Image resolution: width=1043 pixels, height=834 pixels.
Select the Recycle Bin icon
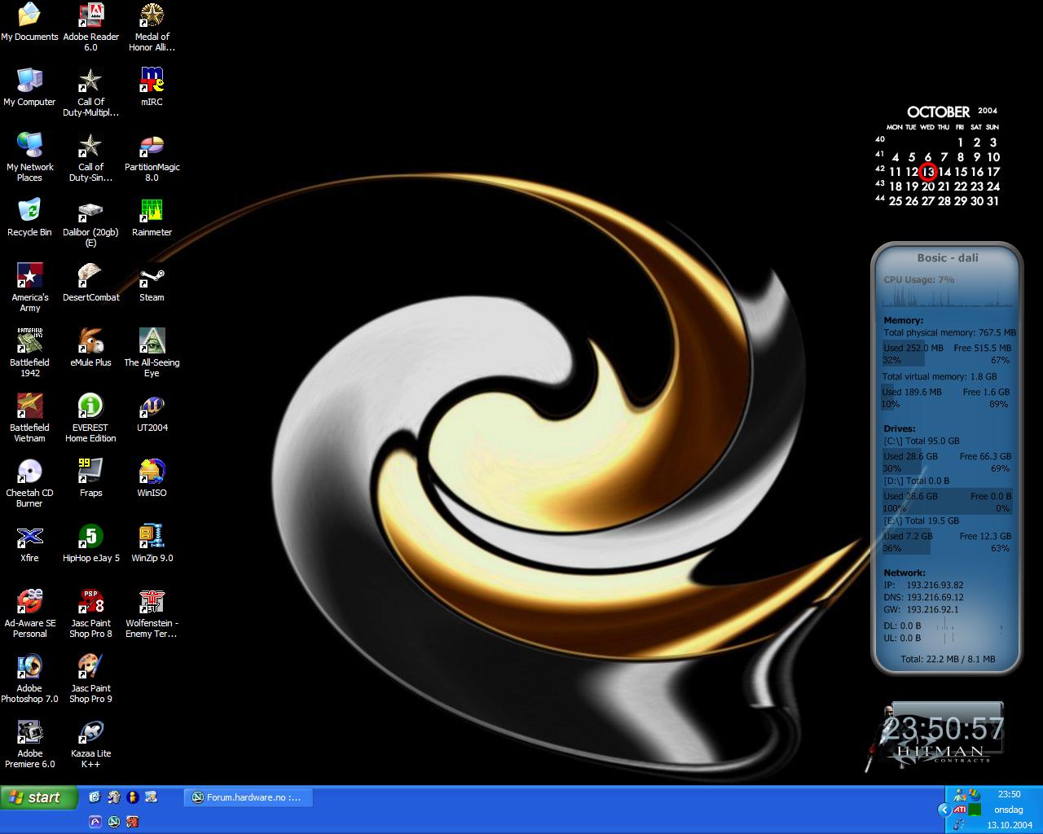tap(29, 217)
